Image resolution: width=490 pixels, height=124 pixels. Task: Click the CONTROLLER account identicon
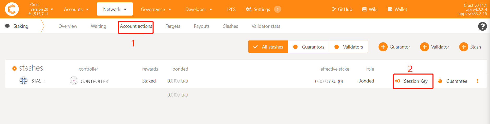[74, 81]
